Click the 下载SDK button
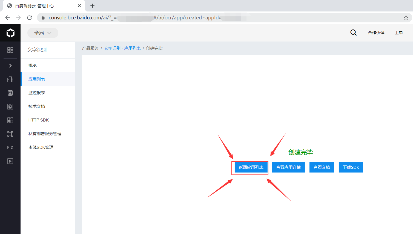413x234 pixels. pyautogui.click(x=351, y=167)
